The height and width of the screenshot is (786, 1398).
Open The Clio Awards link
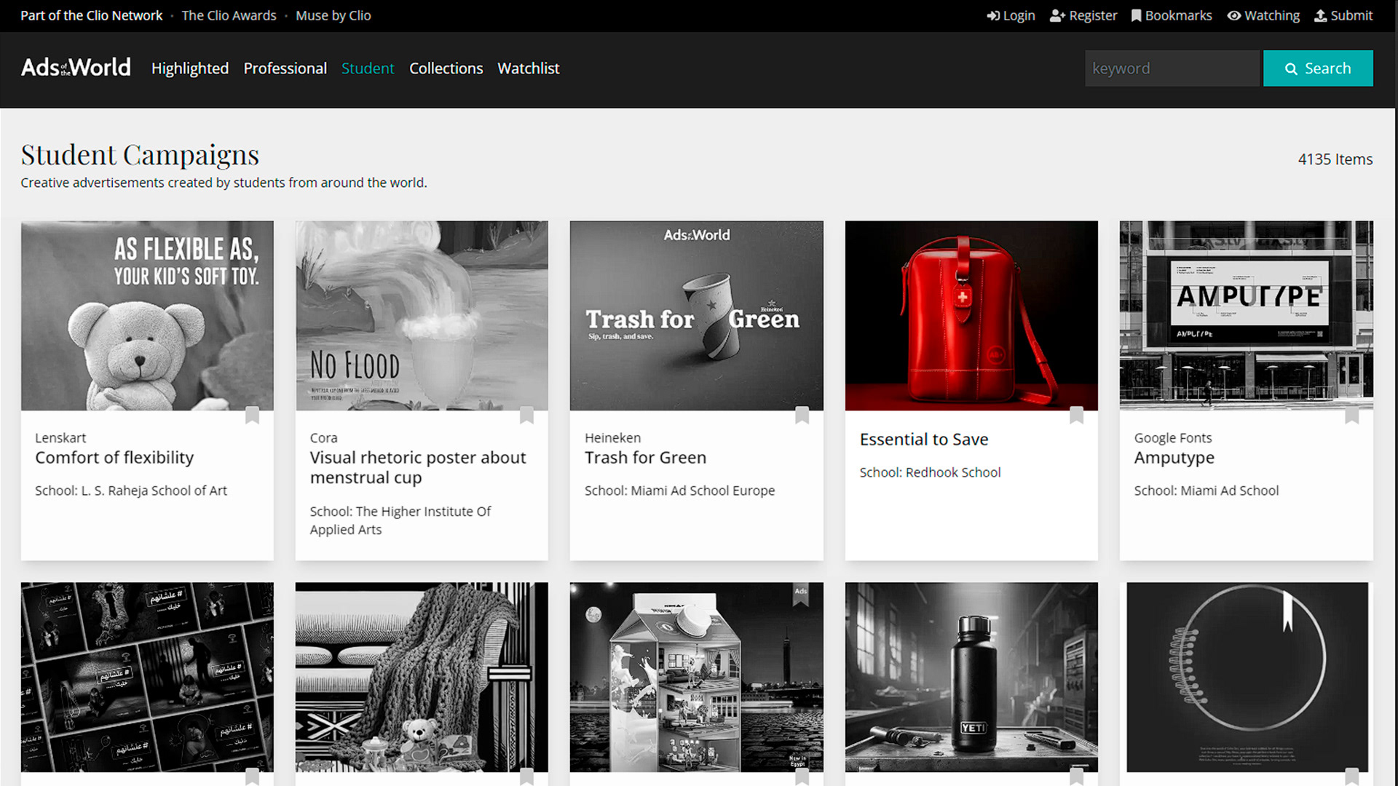tap(229, 15)
